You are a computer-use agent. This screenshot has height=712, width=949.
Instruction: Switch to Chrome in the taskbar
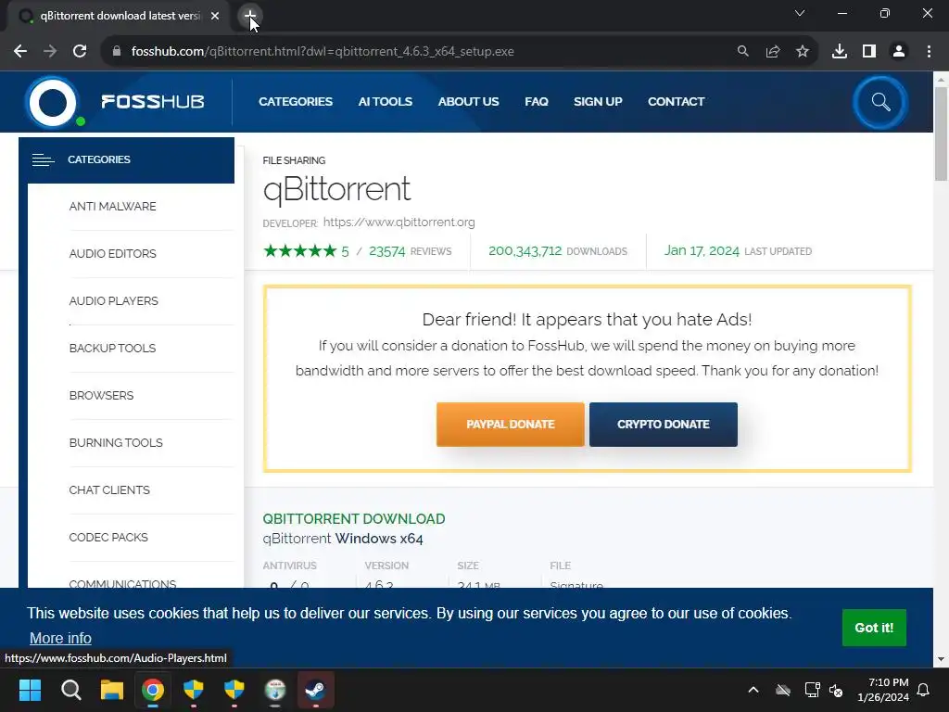(153, 690)
